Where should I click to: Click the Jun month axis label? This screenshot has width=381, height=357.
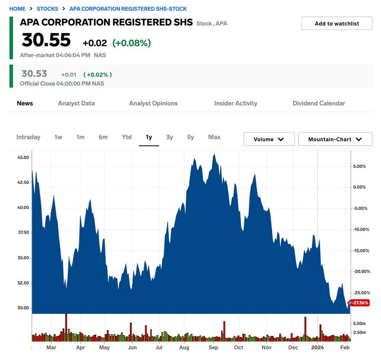pos(132,347)
